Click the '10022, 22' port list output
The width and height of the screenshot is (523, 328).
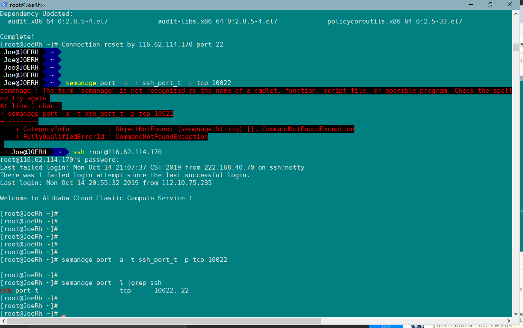pos(171,290)
